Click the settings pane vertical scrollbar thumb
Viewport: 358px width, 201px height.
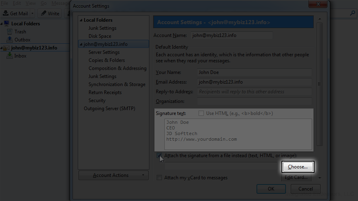[320, 84]
